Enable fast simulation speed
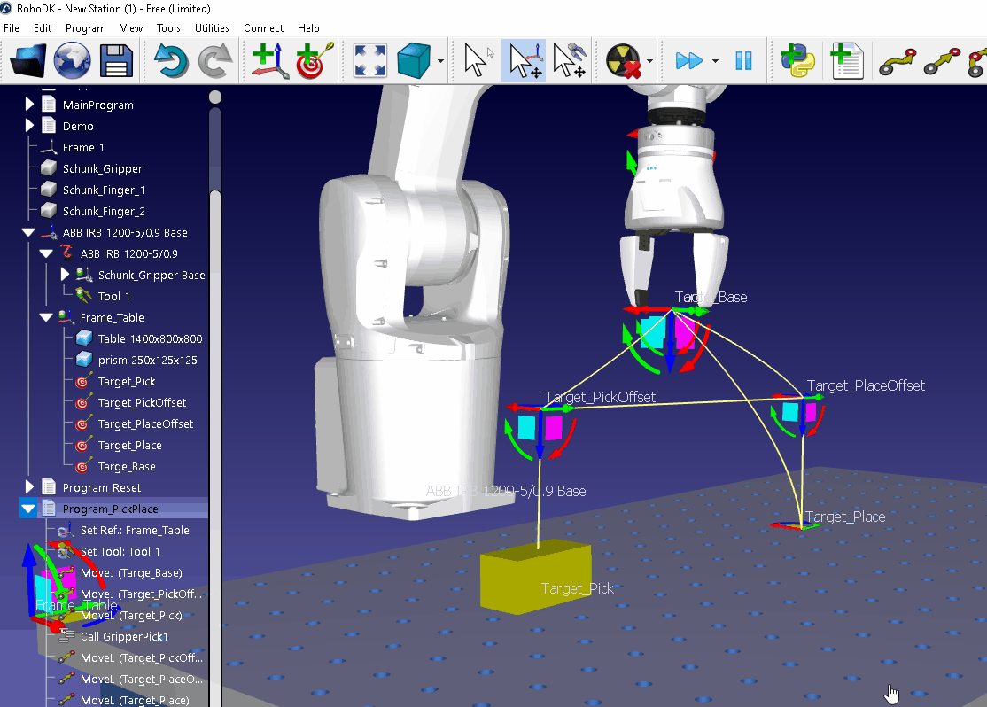 688,61
